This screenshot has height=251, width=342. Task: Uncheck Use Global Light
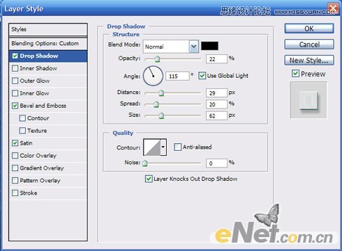[202, 76]
